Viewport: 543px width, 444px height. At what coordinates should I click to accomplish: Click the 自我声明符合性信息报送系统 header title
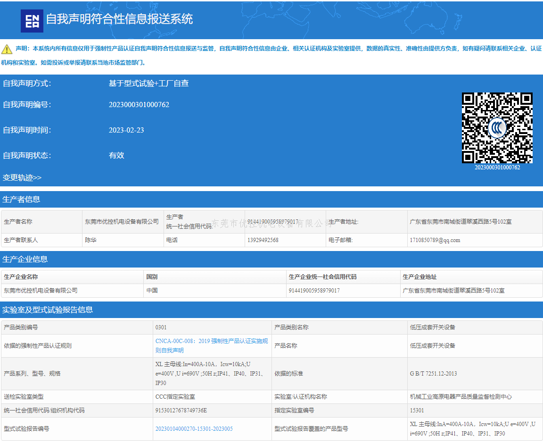[x=119, y=19]
